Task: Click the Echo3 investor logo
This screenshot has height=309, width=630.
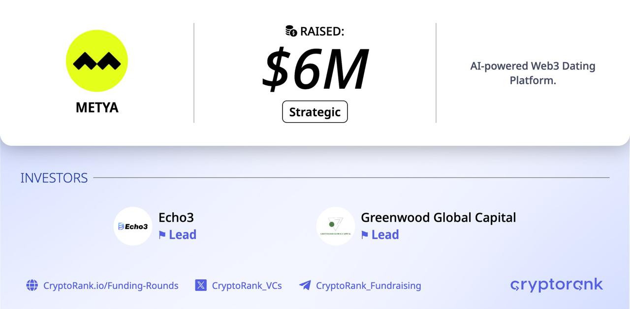Action: coord(133,226)
